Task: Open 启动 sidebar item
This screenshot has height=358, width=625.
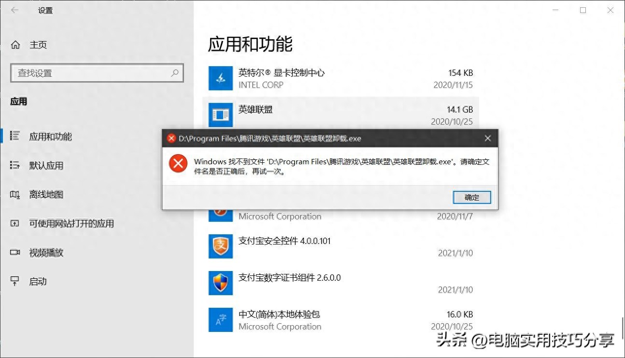Action: [x=38, y=282]
